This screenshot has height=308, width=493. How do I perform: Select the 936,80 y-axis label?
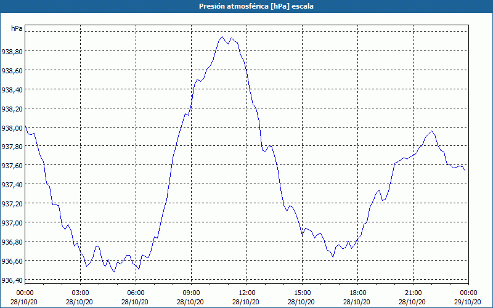coord(12,242)
